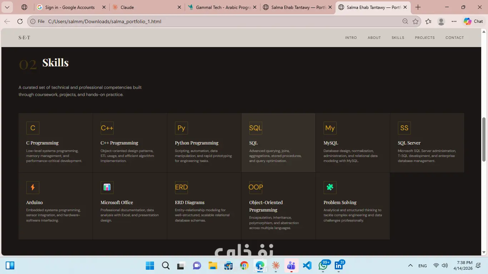Switch to the Gammal Tech tab
Screen dimensions: 488x274
[x=223, y=7]
